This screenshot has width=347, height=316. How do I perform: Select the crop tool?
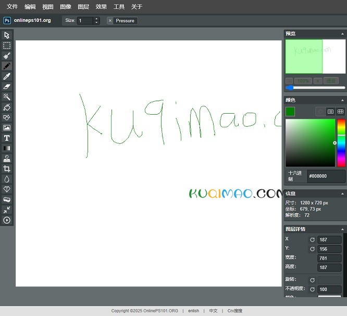(x=7, y=169)
